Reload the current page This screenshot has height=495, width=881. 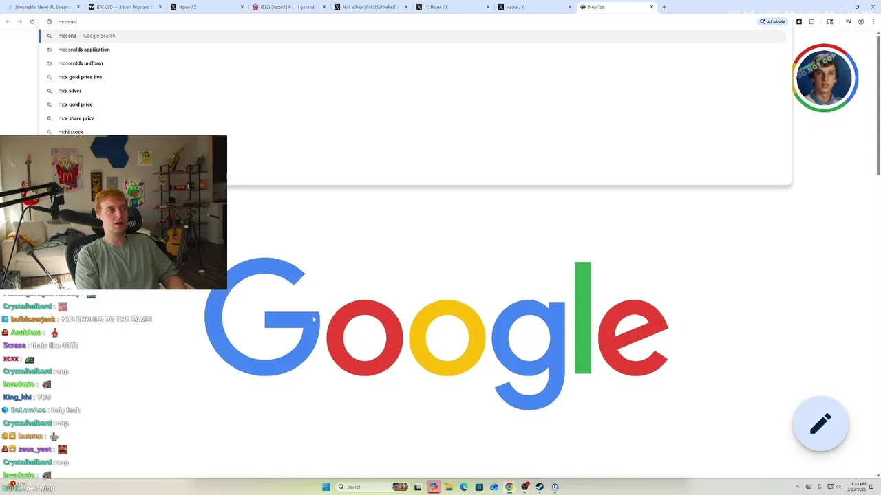32,21
